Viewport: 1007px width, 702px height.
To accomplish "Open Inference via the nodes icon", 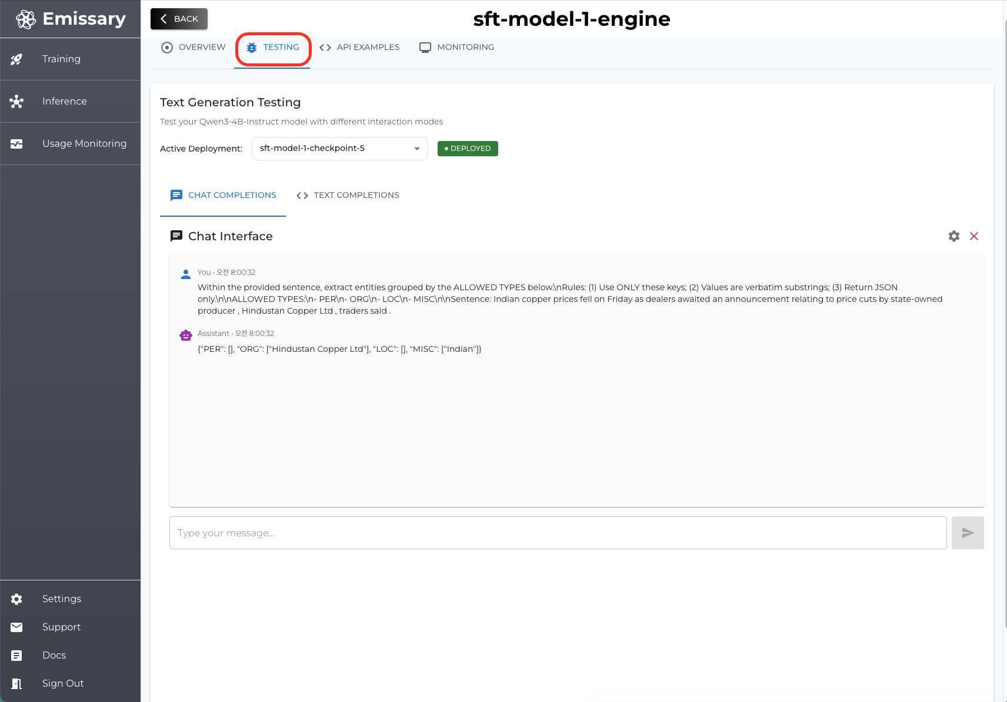I will 16,102.
